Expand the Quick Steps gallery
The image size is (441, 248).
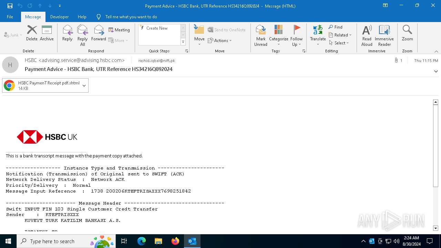tap(183, 42)
